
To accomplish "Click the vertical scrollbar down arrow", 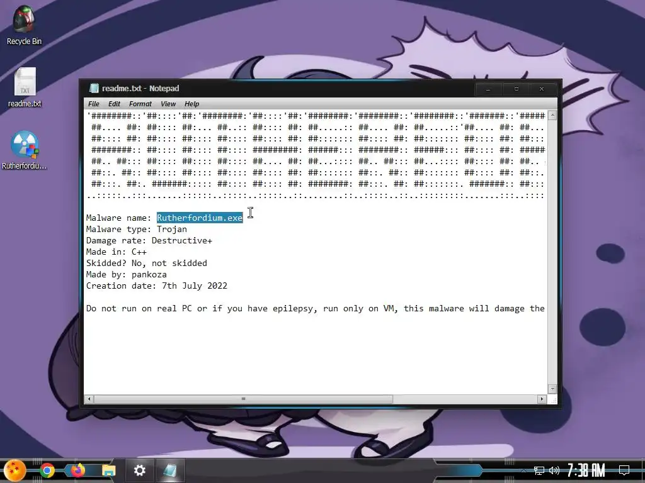I will [552, 389].
